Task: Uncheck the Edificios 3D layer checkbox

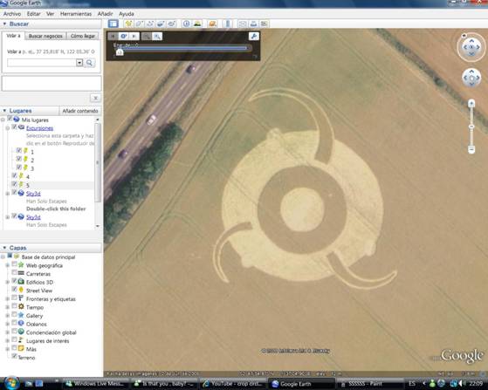Action: point(14,281)
